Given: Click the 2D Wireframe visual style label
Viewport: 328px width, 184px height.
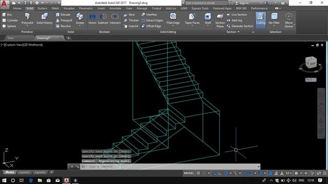Looking at the screenshot, I should (33, 44).
